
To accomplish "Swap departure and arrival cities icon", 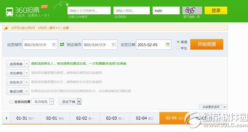I will tap(62, 44).
